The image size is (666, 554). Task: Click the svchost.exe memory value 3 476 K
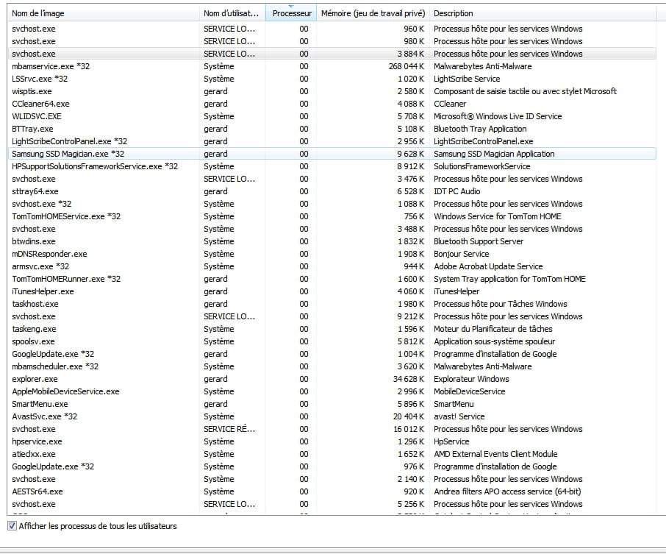pos(411,179)
